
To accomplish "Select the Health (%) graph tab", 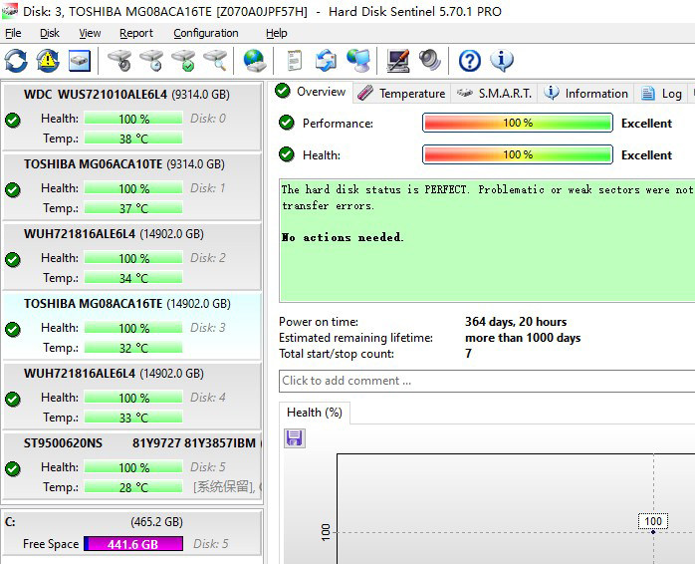I will point(315,413).
